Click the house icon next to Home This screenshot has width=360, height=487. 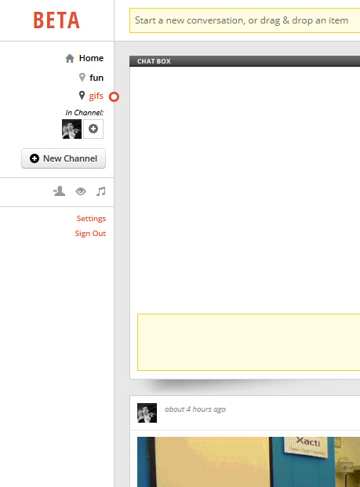click(x=70, y=58)
